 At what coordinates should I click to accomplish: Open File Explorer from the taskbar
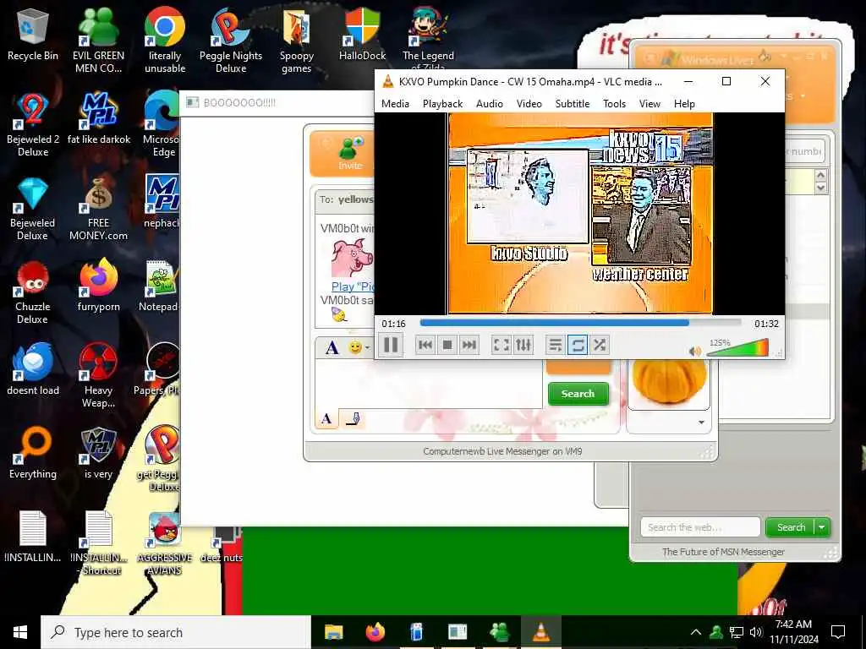[x=333, y=632]
